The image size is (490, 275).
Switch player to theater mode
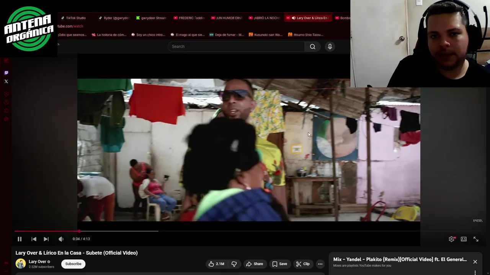[x=464, y=239]
